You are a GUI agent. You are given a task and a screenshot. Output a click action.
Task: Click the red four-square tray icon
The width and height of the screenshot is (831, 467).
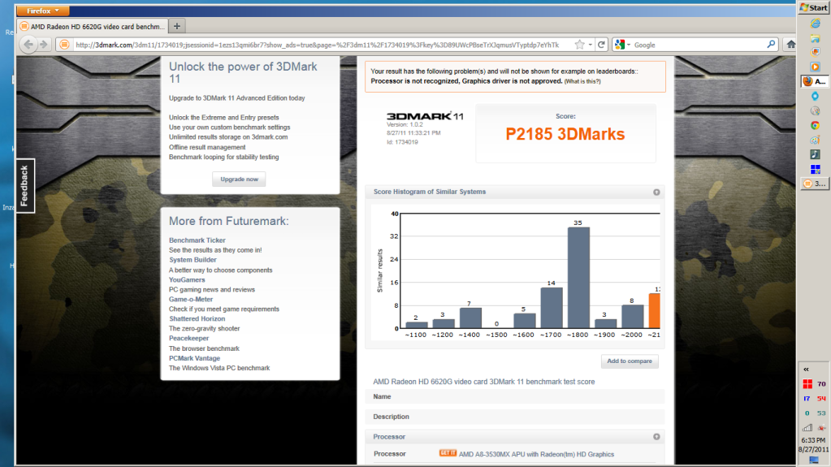[807, 384]
